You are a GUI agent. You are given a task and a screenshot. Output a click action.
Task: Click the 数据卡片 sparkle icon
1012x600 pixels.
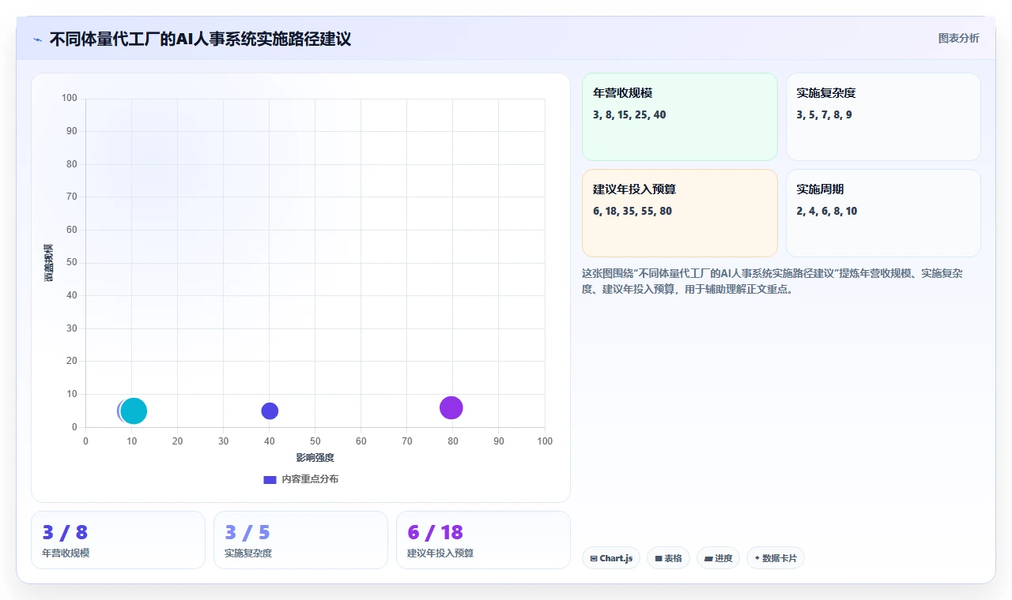[x=757, y=558]
